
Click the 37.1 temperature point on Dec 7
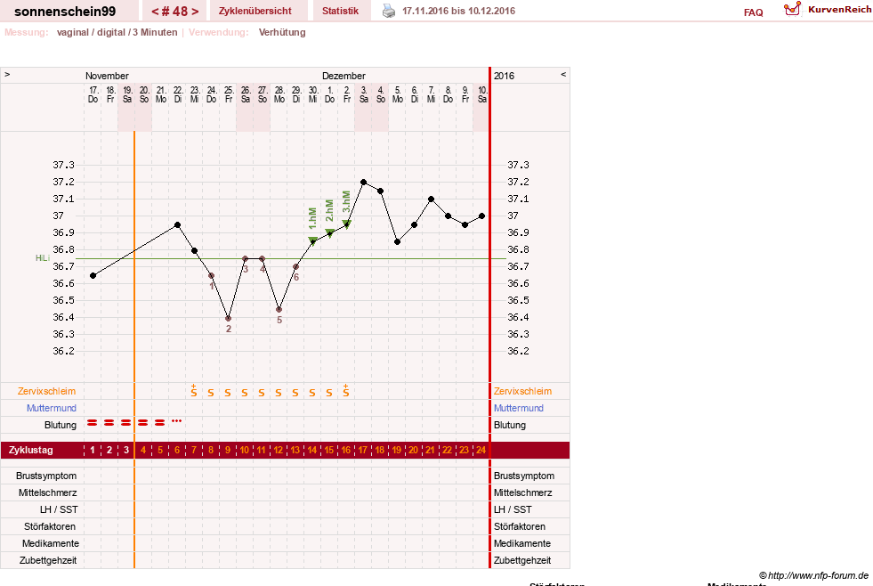pos(432,199)
